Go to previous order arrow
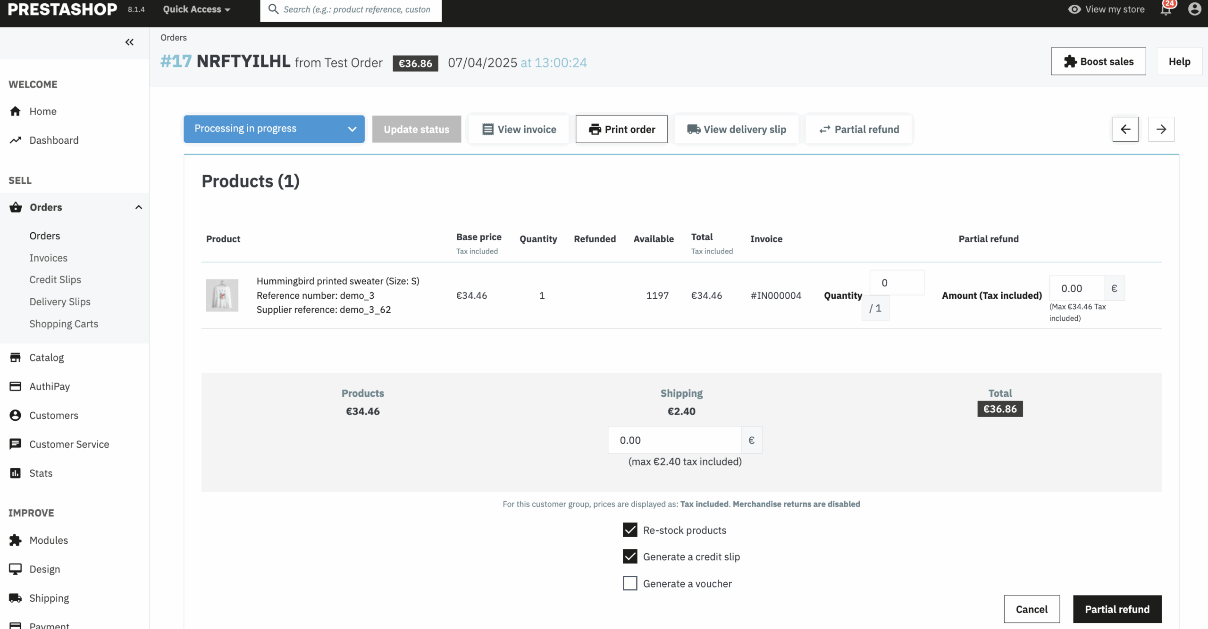Image resolution: width=1208 pixels, height=629 pixels. 1125,129
